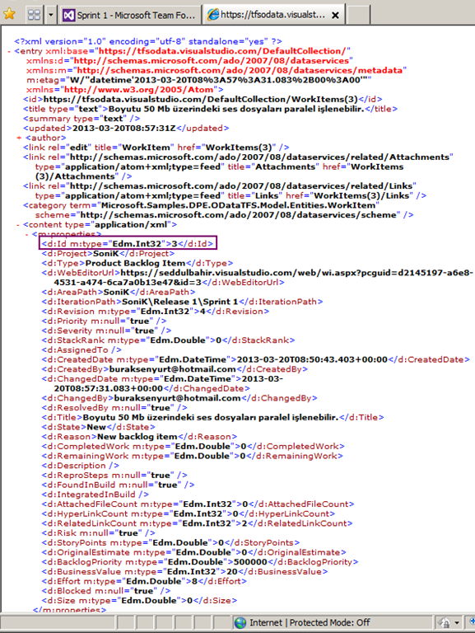The height and width of the screenshot is (633, 475).
Task: Click the d:Priority m:null element
Action: (104, 321)
